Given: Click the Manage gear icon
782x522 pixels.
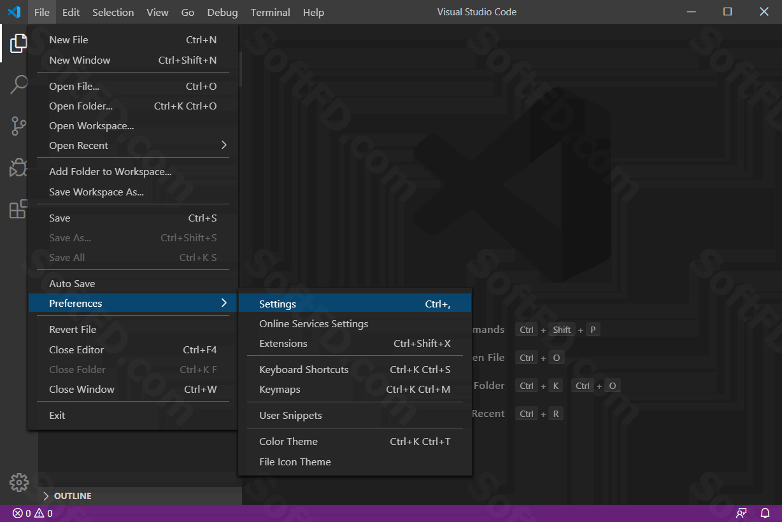Looking at the screenshot, I should click(x=19, y=483).
